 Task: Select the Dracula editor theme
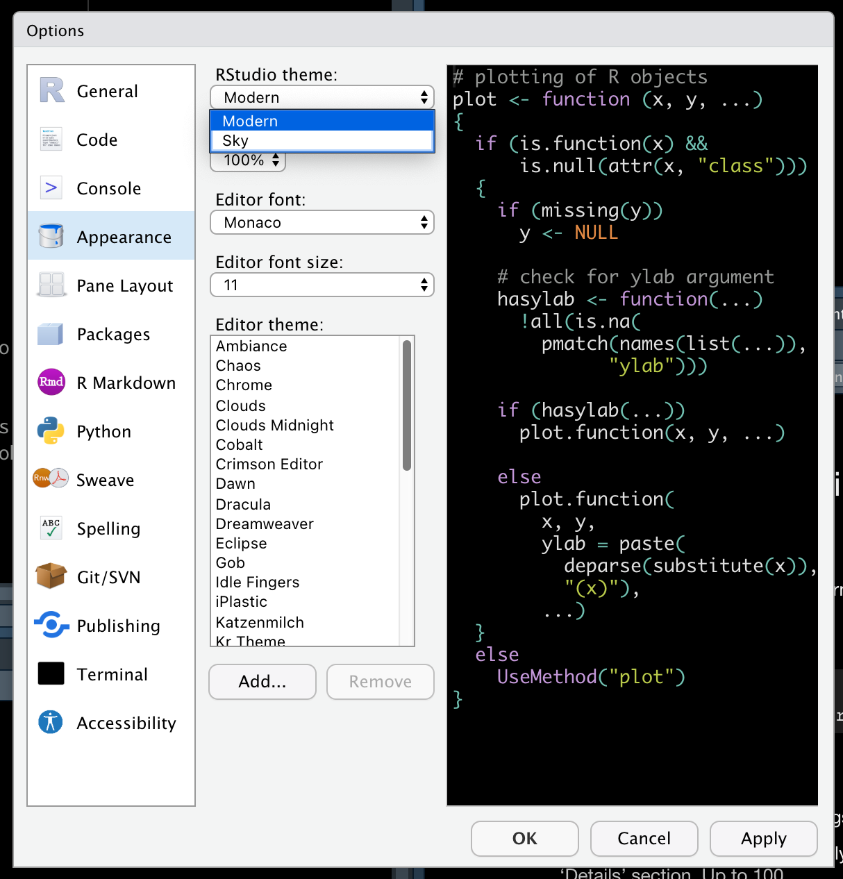click(243, 504)
